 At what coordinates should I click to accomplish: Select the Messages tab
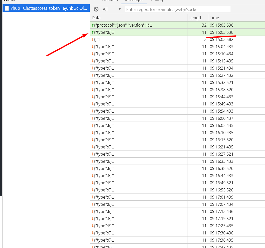point(134,1)
